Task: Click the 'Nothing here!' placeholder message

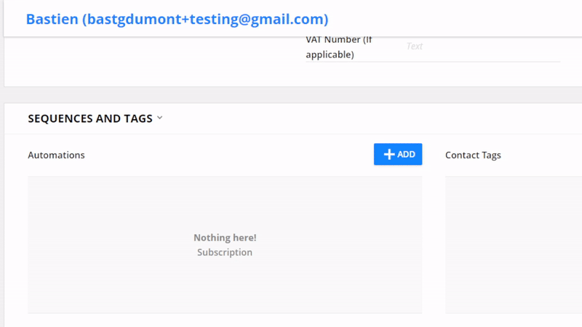Action: (x=225, y=238)
